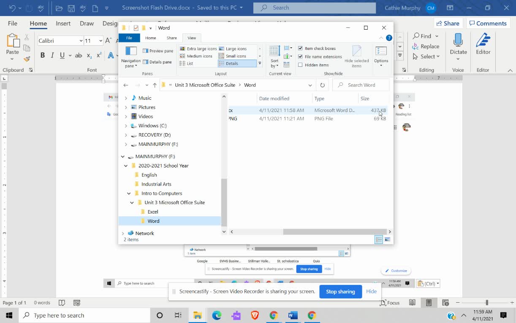Click the Windows taskbar search field
Screen dimensions: 516x323
click(x=84, y=315)
